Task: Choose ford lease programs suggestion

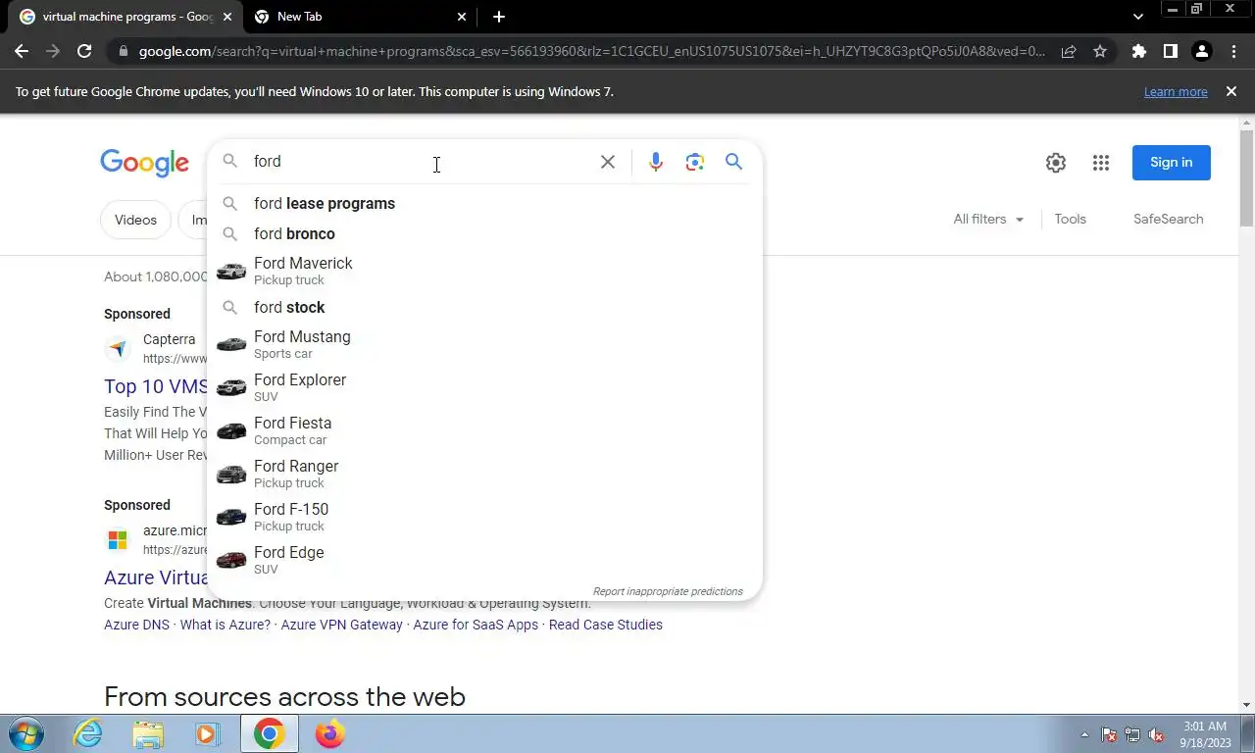Action: click(484, 204)
